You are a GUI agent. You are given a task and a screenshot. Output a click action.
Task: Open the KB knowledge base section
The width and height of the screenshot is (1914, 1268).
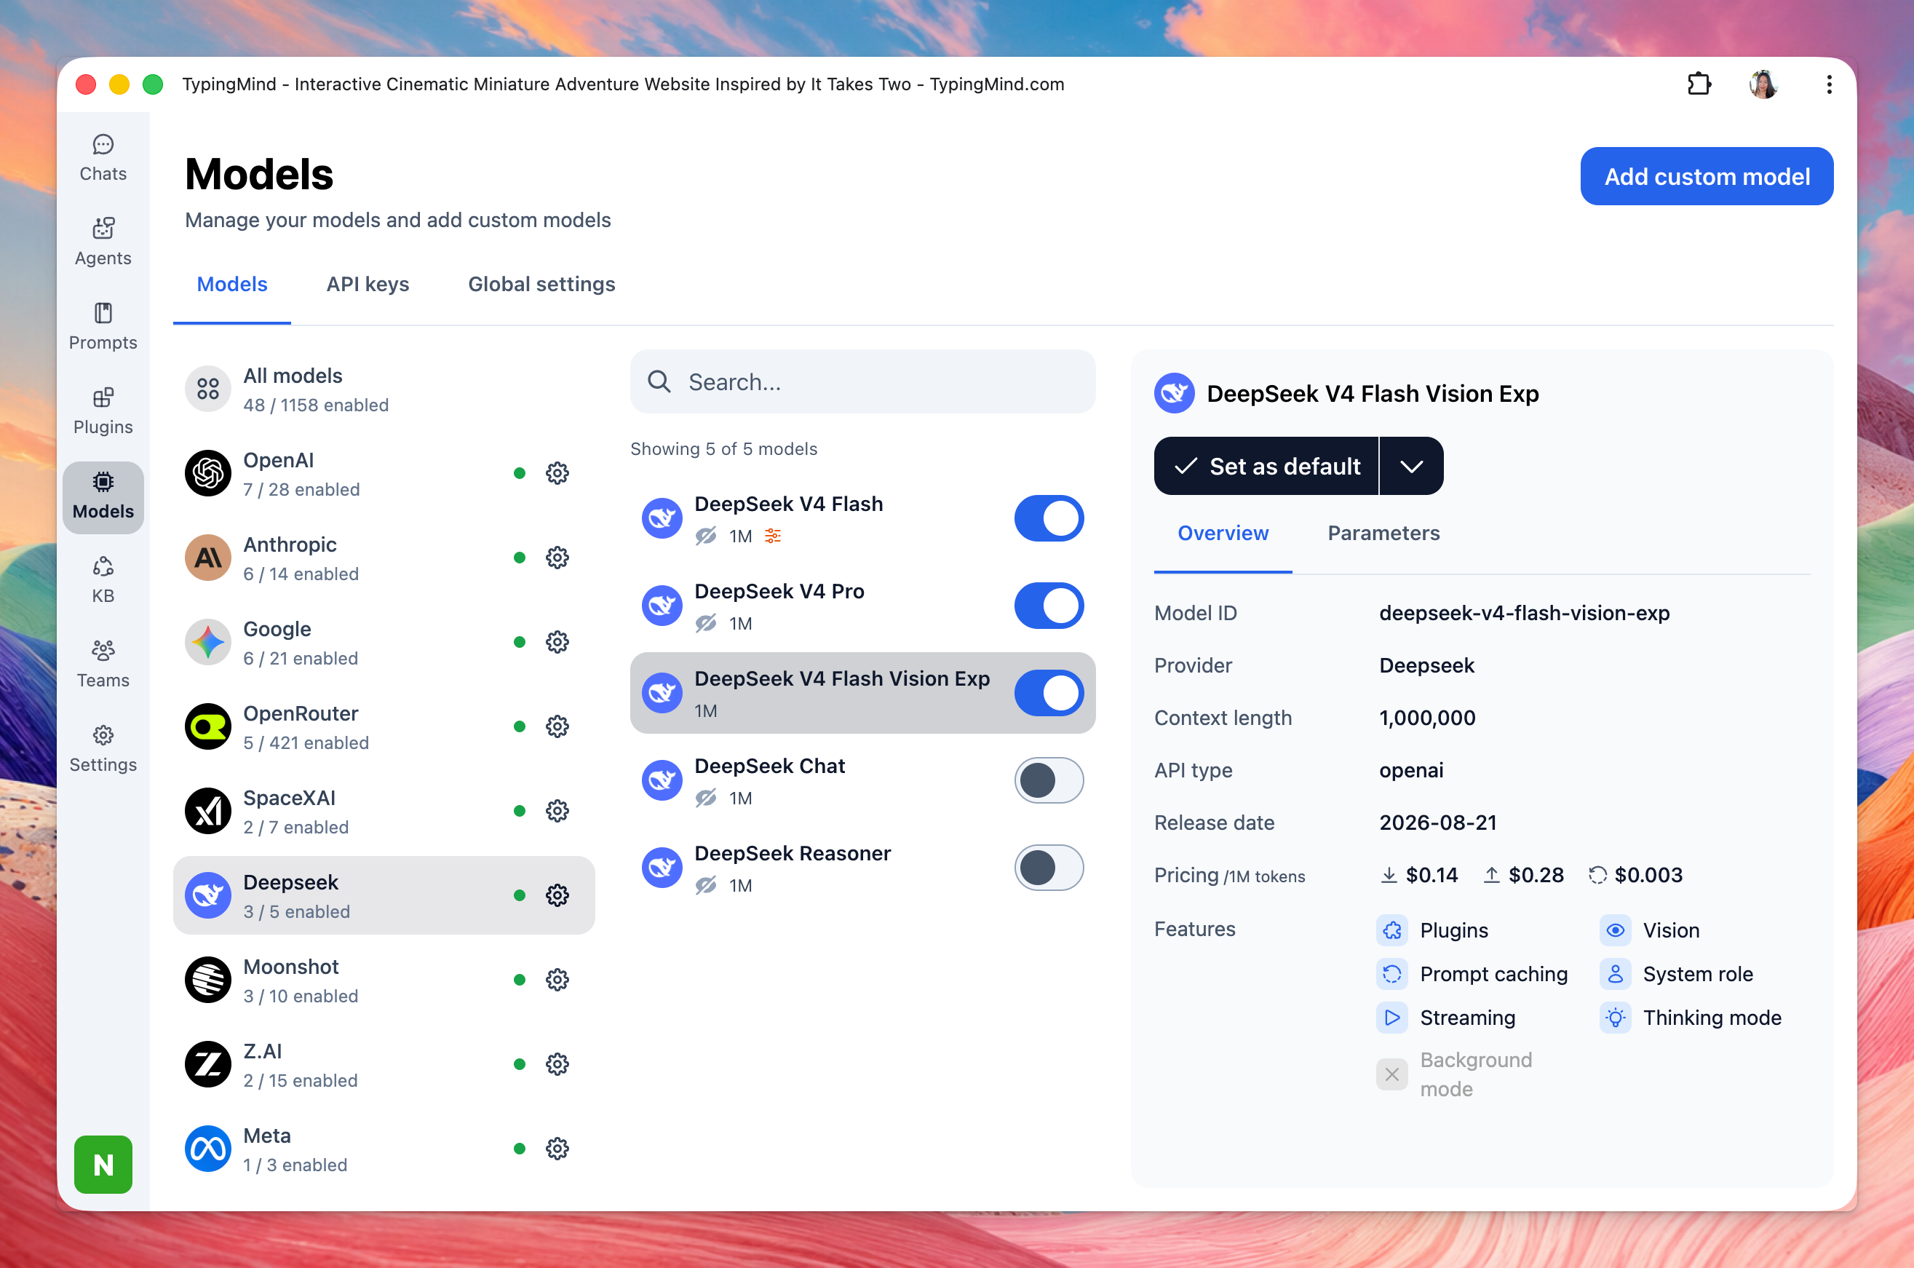tap(103, 581)
